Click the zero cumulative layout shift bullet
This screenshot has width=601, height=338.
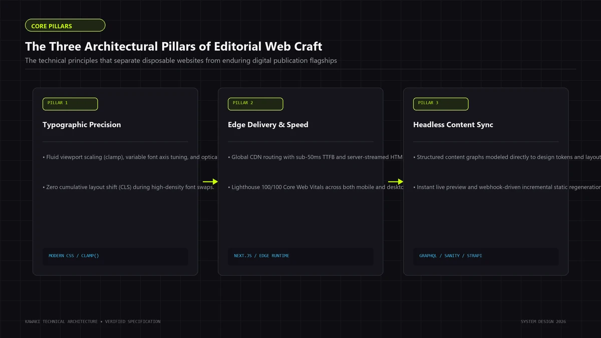point(129,187)
